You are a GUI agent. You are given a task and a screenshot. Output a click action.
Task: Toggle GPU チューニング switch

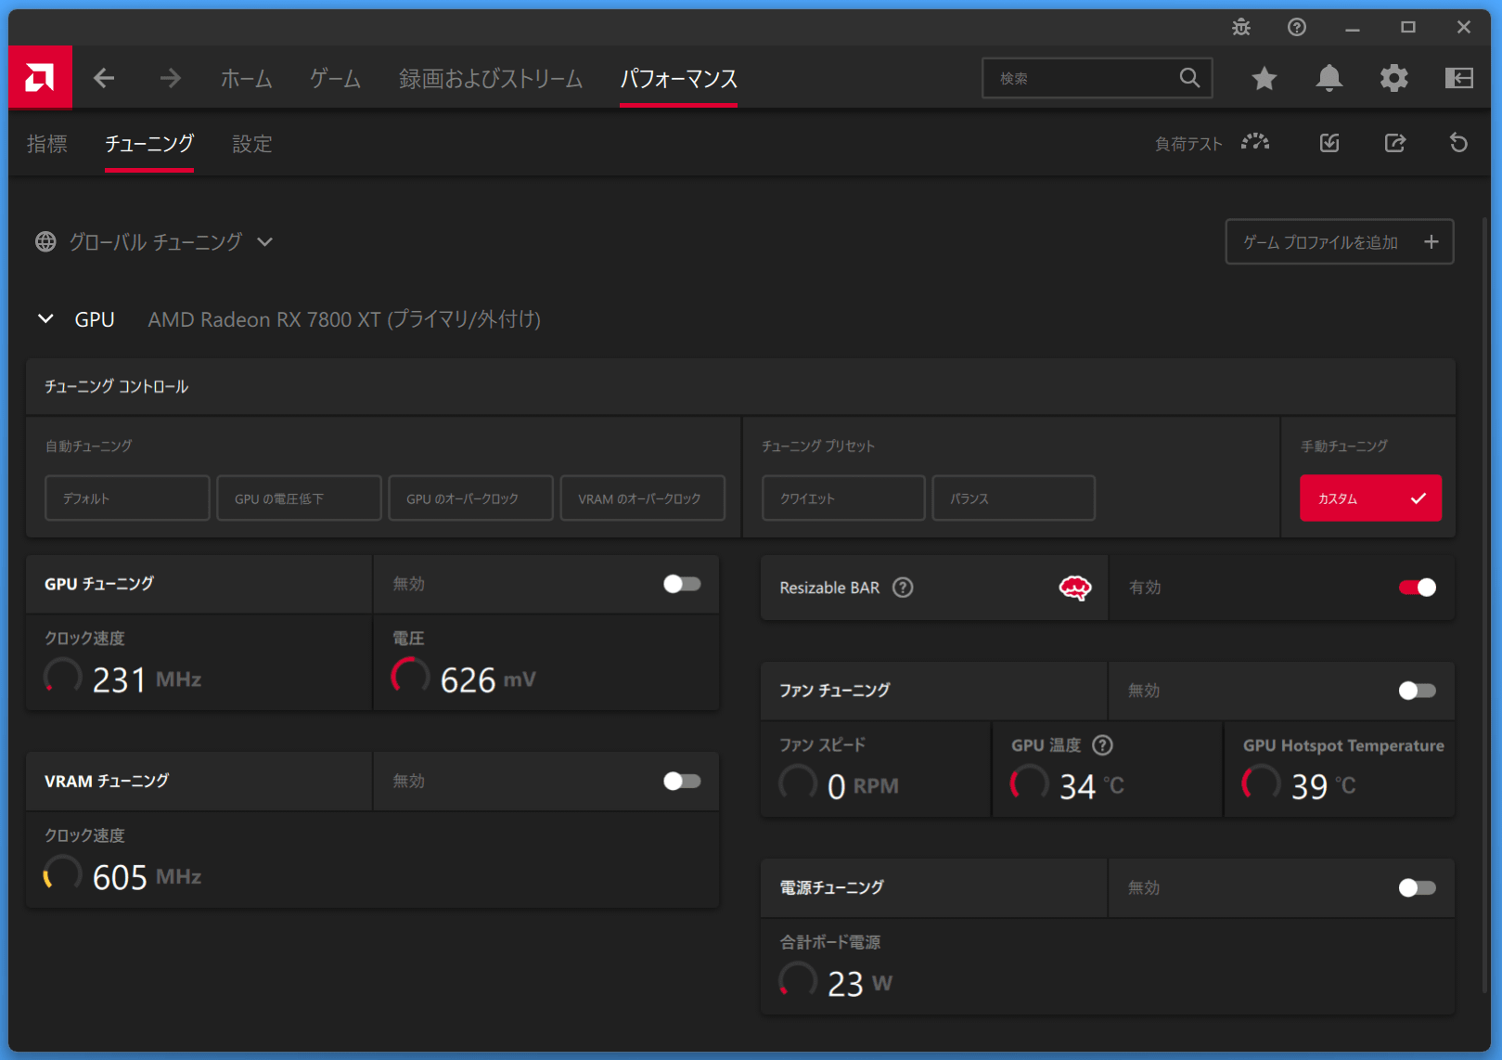click(x=682, y=584)
